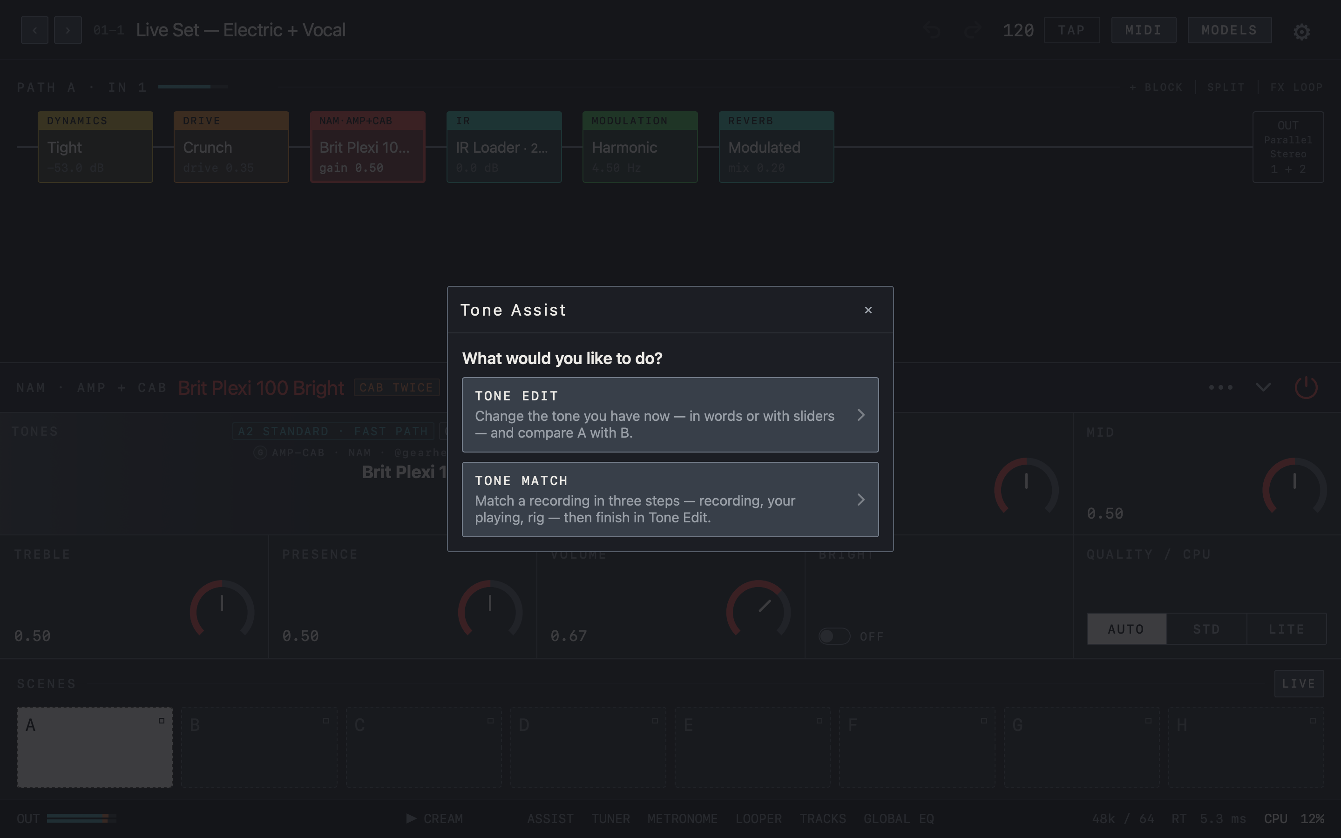The height and width of the screenshot is (838, 1341).
Task: Click the OUT Parallel Stereo block
Action: click(1288, 147)
